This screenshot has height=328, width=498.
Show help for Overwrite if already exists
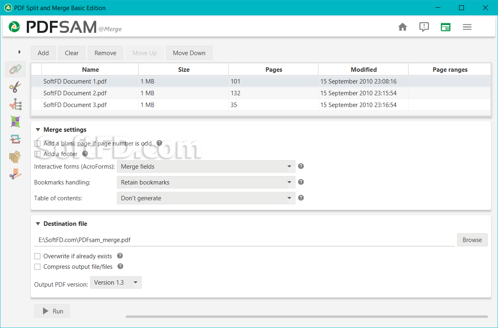click(120, 256)
